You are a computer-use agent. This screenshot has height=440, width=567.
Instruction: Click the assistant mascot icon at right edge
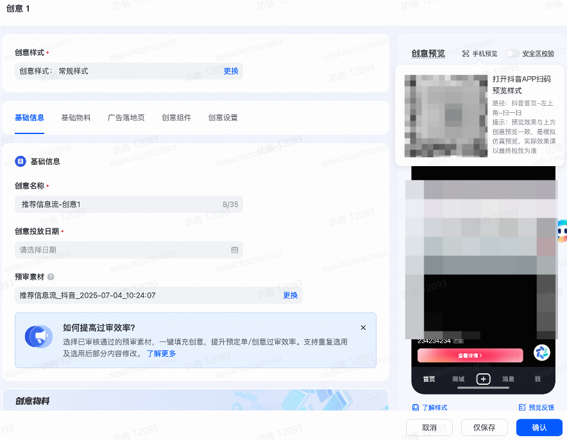coord(562,231)
